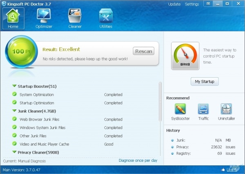Click the 100 Pt score orb
This screenshot has width=245, height=174.
pyautogui.click(x=21, y=51)
